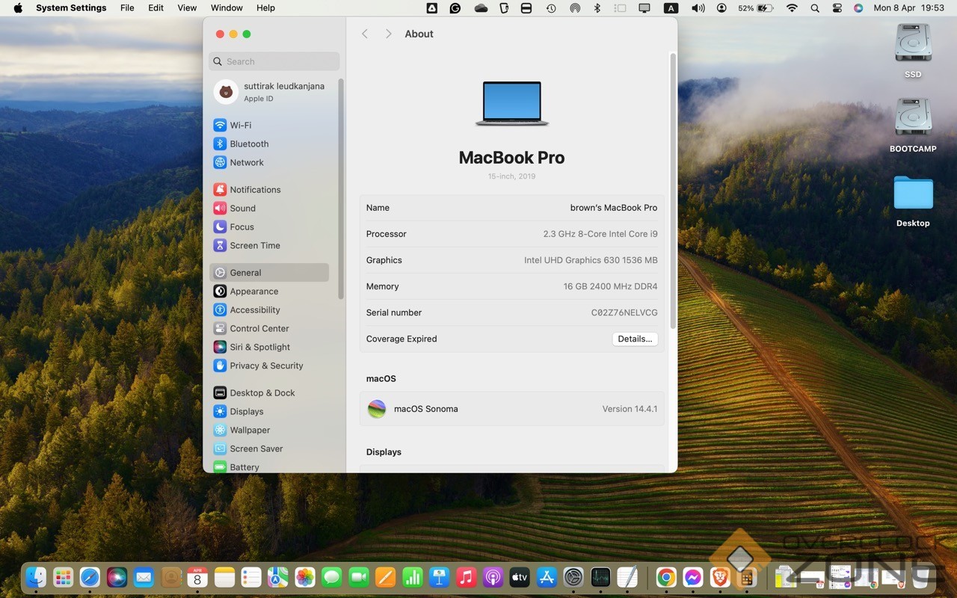Click the Details... coverage button
The width and height of the screenshot is (957, 598).
tap(635, 339)
